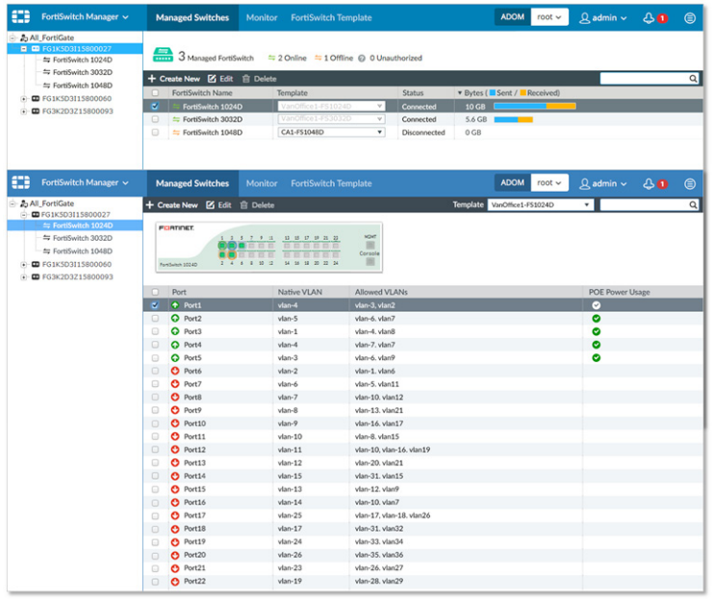The image size is (712, 599).
Task: Open the root ADOM dropdown in top header
Action: pyautogui.click(x=549, y=17)
